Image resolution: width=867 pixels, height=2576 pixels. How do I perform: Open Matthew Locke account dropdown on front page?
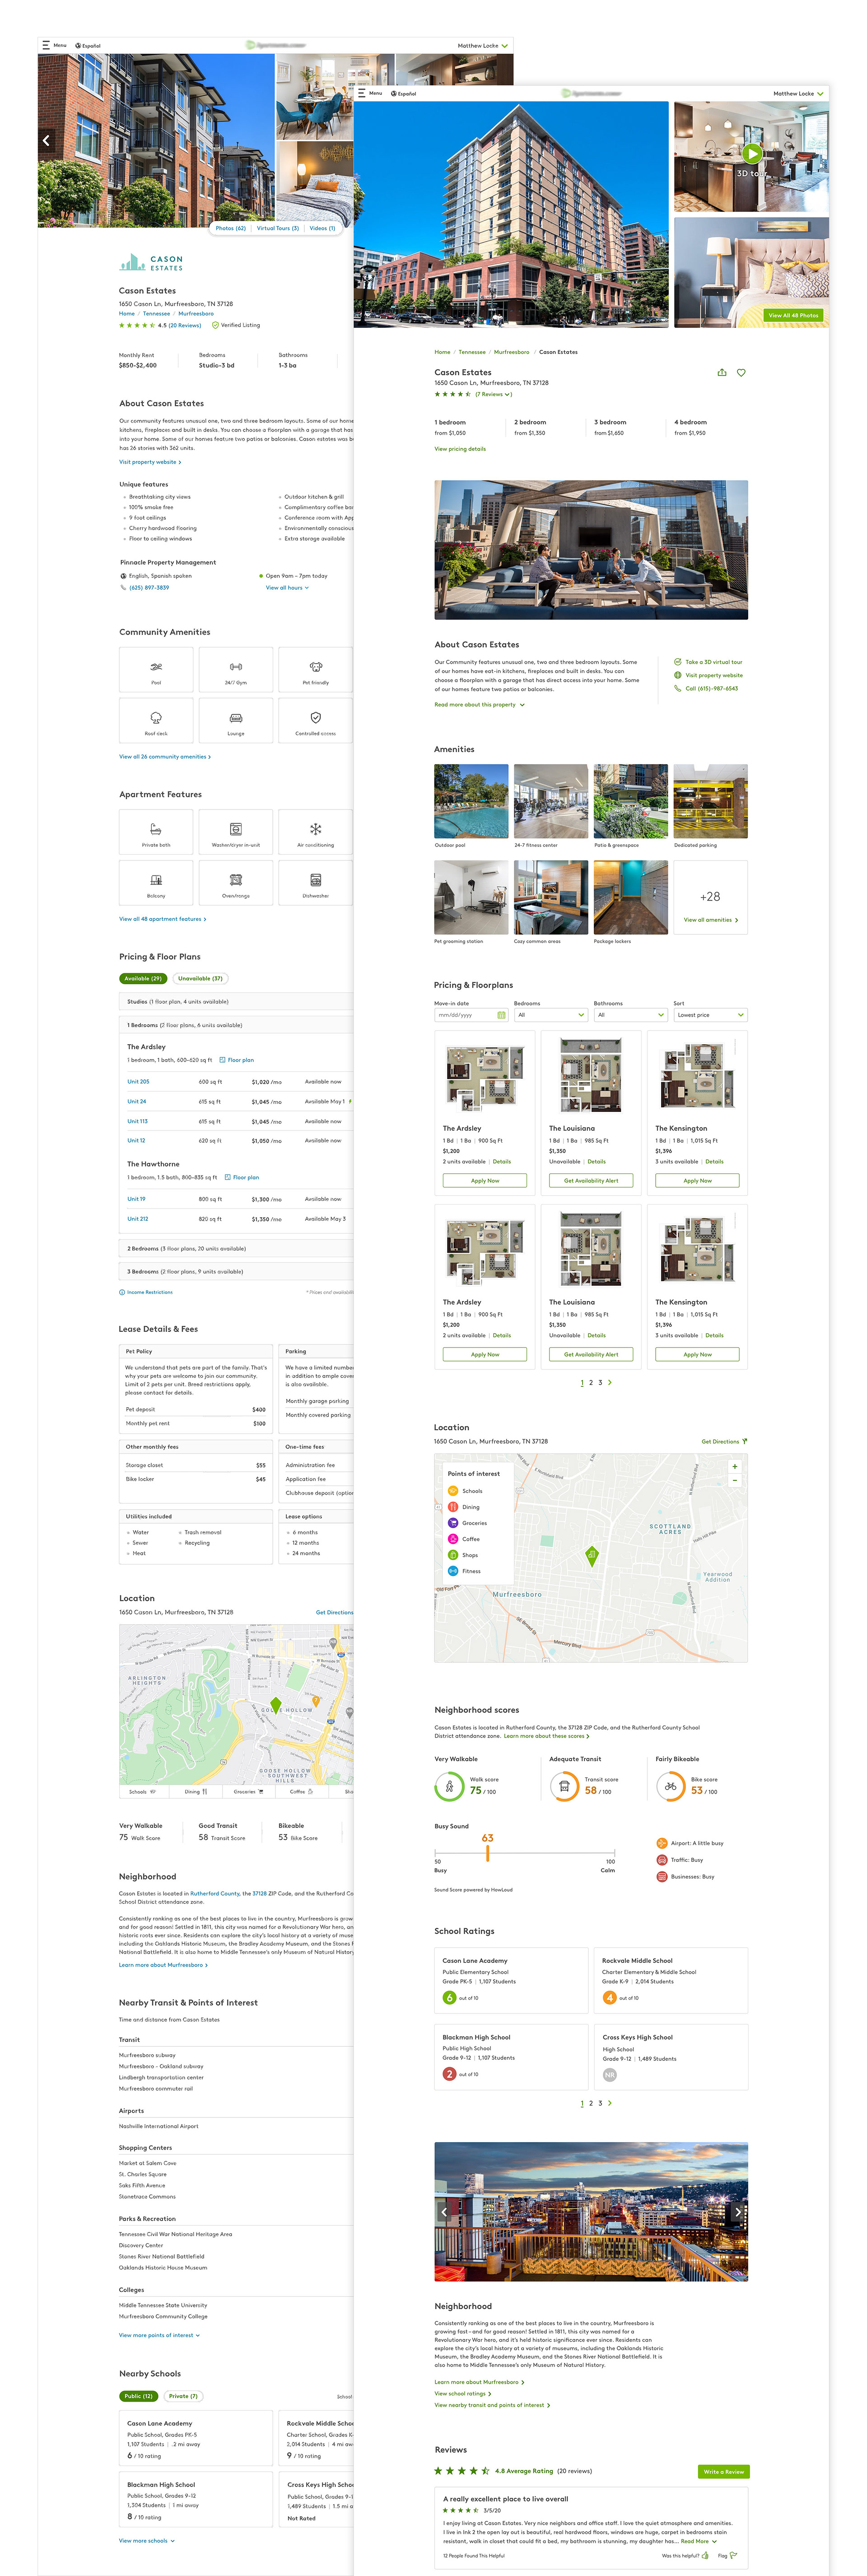tap(798, 93)
